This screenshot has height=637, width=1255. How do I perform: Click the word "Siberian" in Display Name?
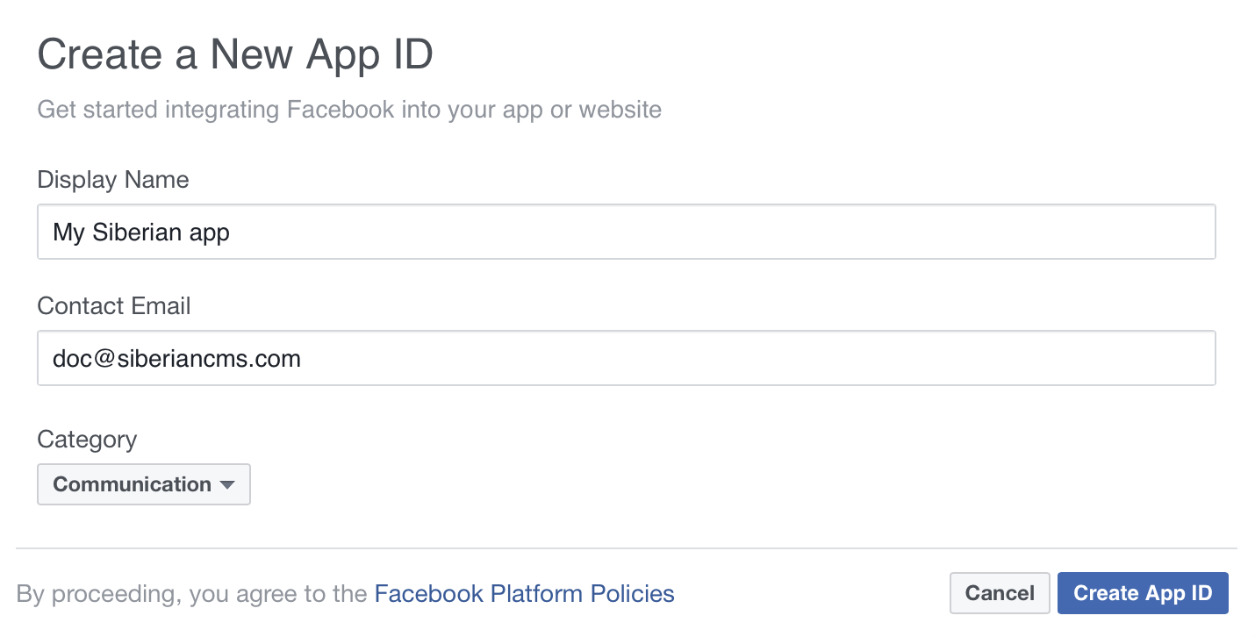click(x=135, y=233)
